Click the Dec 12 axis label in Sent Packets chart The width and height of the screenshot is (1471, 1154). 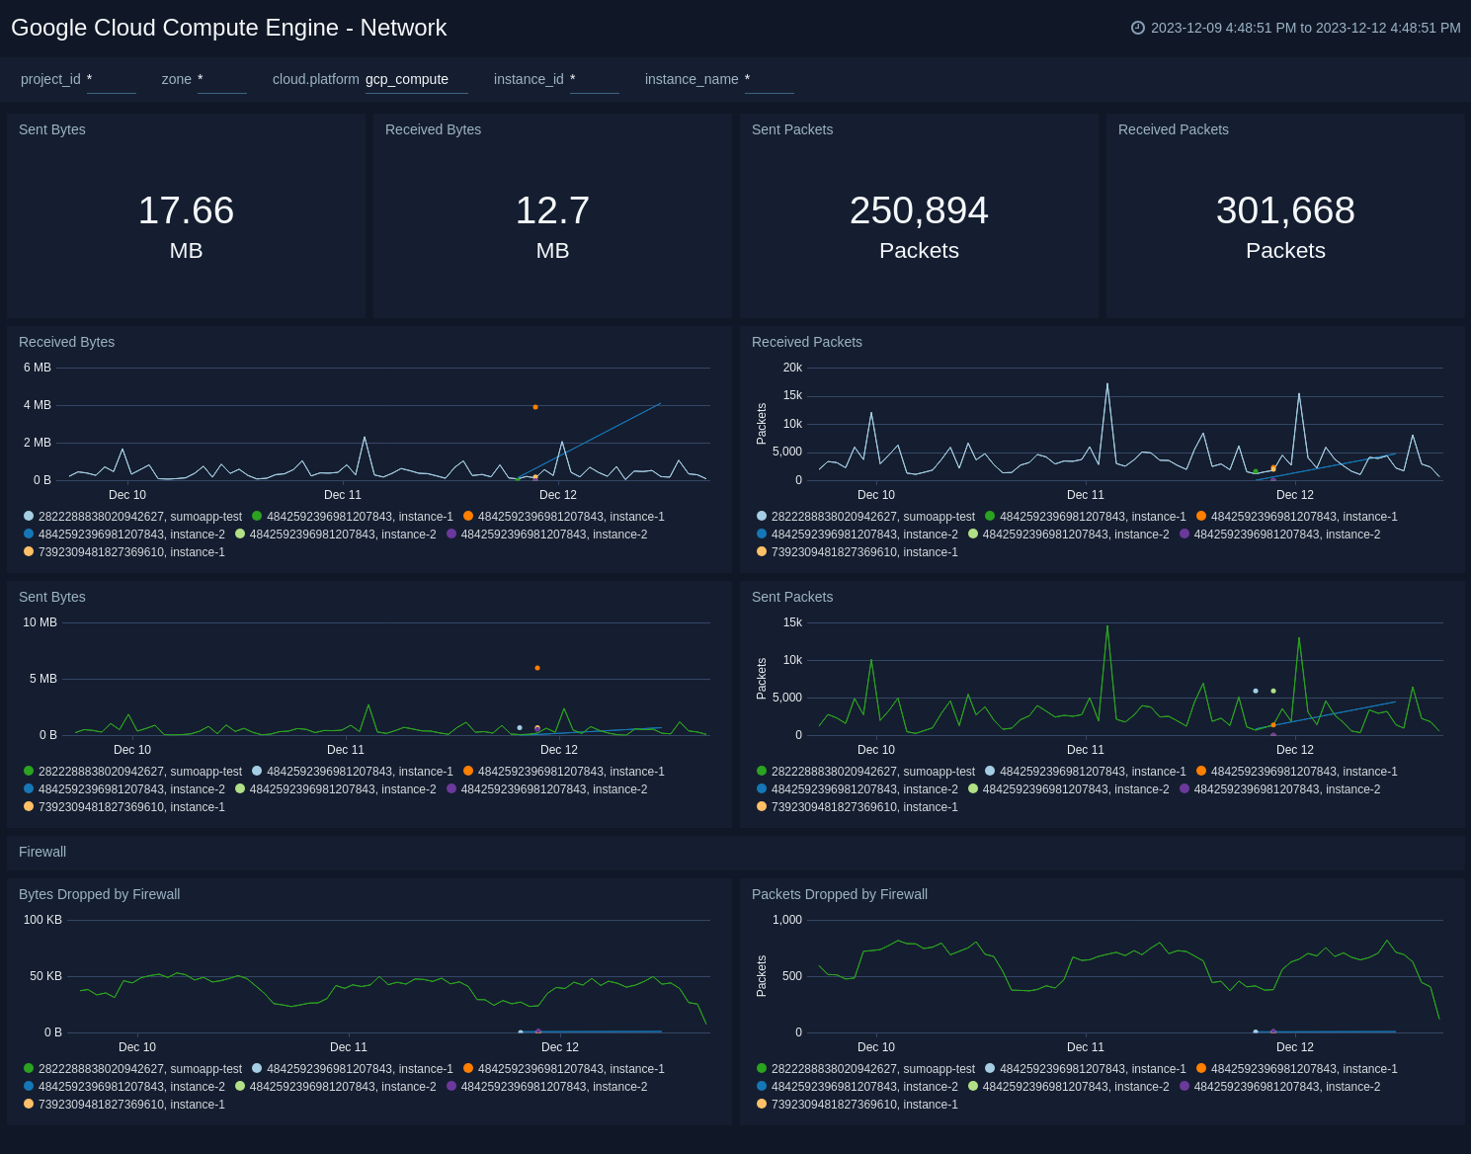1295,750
